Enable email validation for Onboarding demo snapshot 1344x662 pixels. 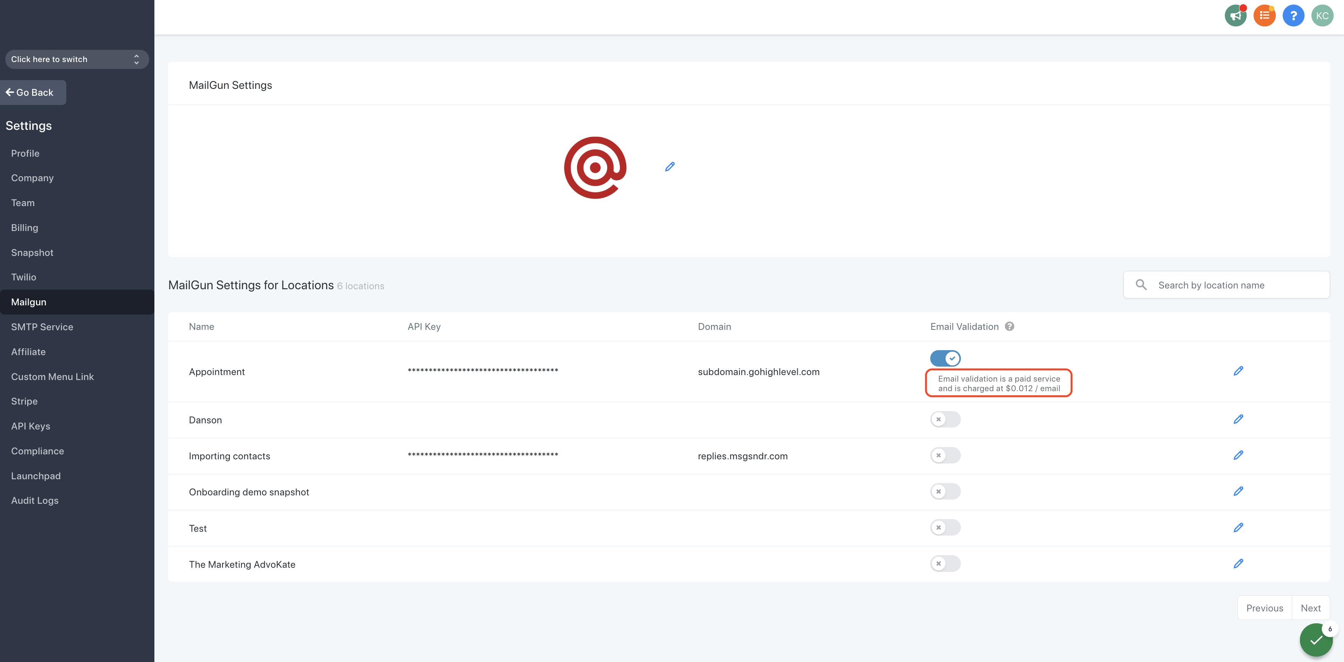(x=945, y=492)
